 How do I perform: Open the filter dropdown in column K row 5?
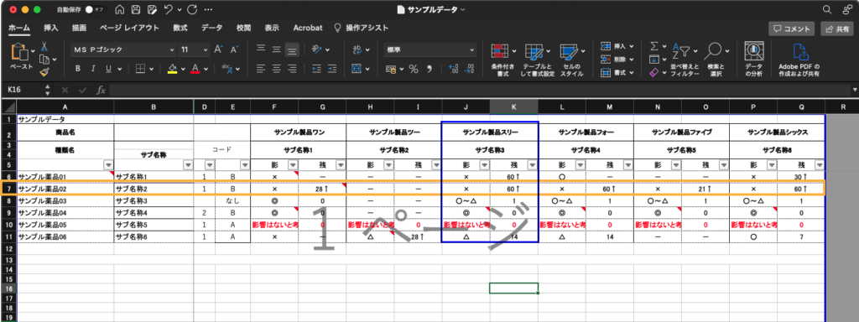(x=532, y=164)
